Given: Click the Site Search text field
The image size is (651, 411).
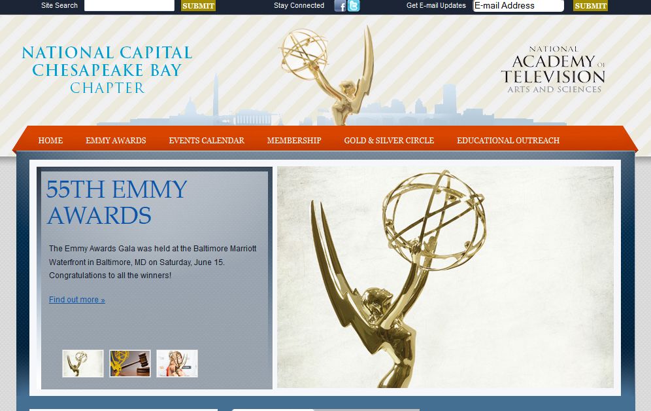Looking at the screenshot, I should tap(129, 5).
